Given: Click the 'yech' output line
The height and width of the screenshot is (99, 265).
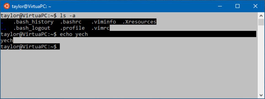Looking at the screenshot, I should point(7,40).
